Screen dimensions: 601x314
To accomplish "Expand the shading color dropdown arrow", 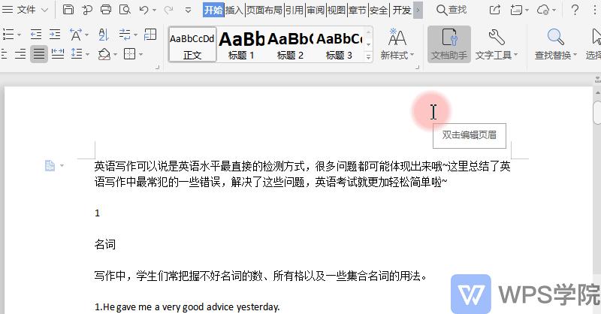I will pos(115,55).
